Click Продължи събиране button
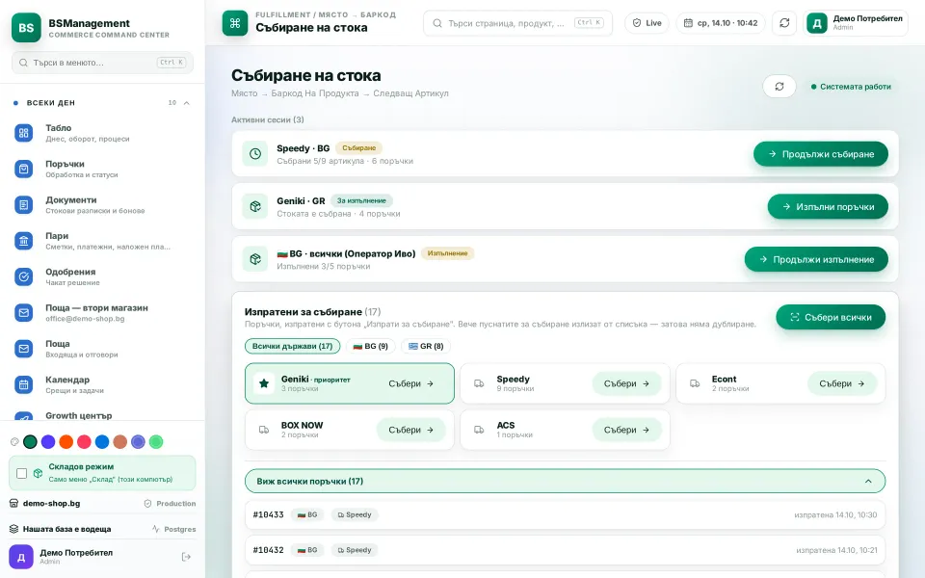 point(821,154)
